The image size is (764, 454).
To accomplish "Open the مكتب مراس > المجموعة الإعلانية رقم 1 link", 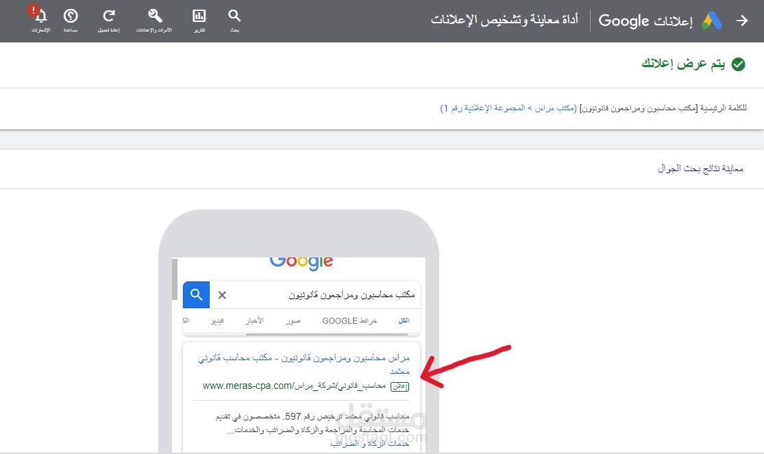I will 508,108.
